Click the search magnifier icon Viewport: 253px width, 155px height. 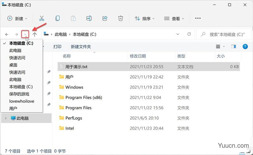pos(203,34)
